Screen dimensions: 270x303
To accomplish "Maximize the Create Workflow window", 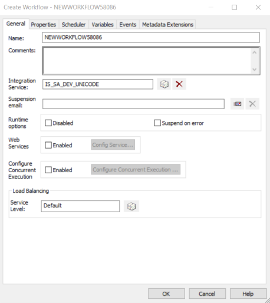I will point(234,8).
